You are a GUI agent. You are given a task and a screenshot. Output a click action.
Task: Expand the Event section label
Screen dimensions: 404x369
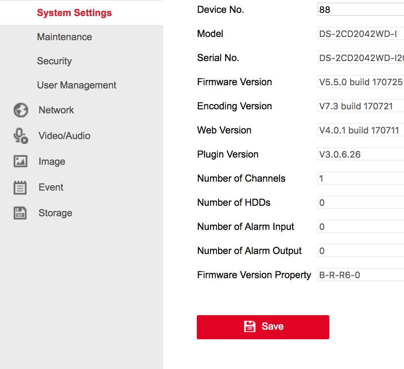(51, 187)
